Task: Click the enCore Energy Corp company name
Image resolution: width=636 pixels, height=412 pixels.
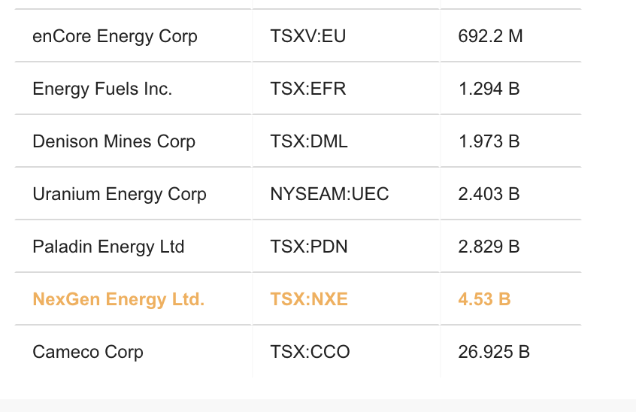Action: point(115,36)
